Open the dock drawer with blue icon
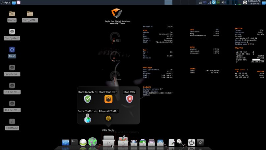Viewport: 266px width, 150px height. click(160, 142)
